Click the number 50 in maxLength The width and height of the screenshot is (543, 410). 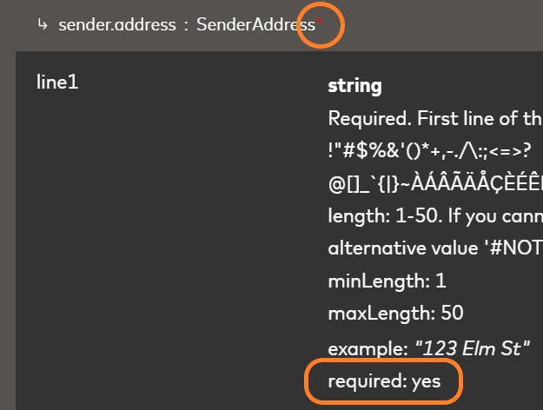click(452, 314)
